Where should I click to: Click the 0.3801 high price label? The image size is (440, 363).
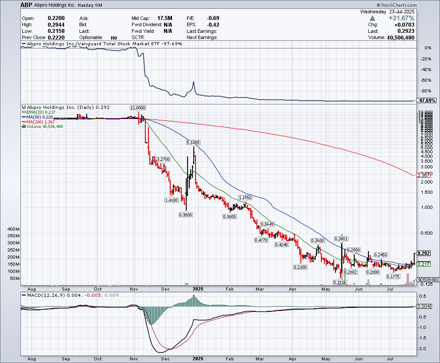click(x=341, y=239)
